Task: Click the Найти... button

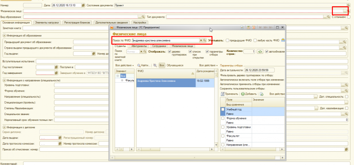Action: point(144,65)
